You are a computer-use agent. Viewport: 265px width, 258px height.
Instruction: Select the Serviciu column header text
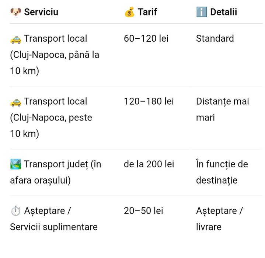point(41,12)
